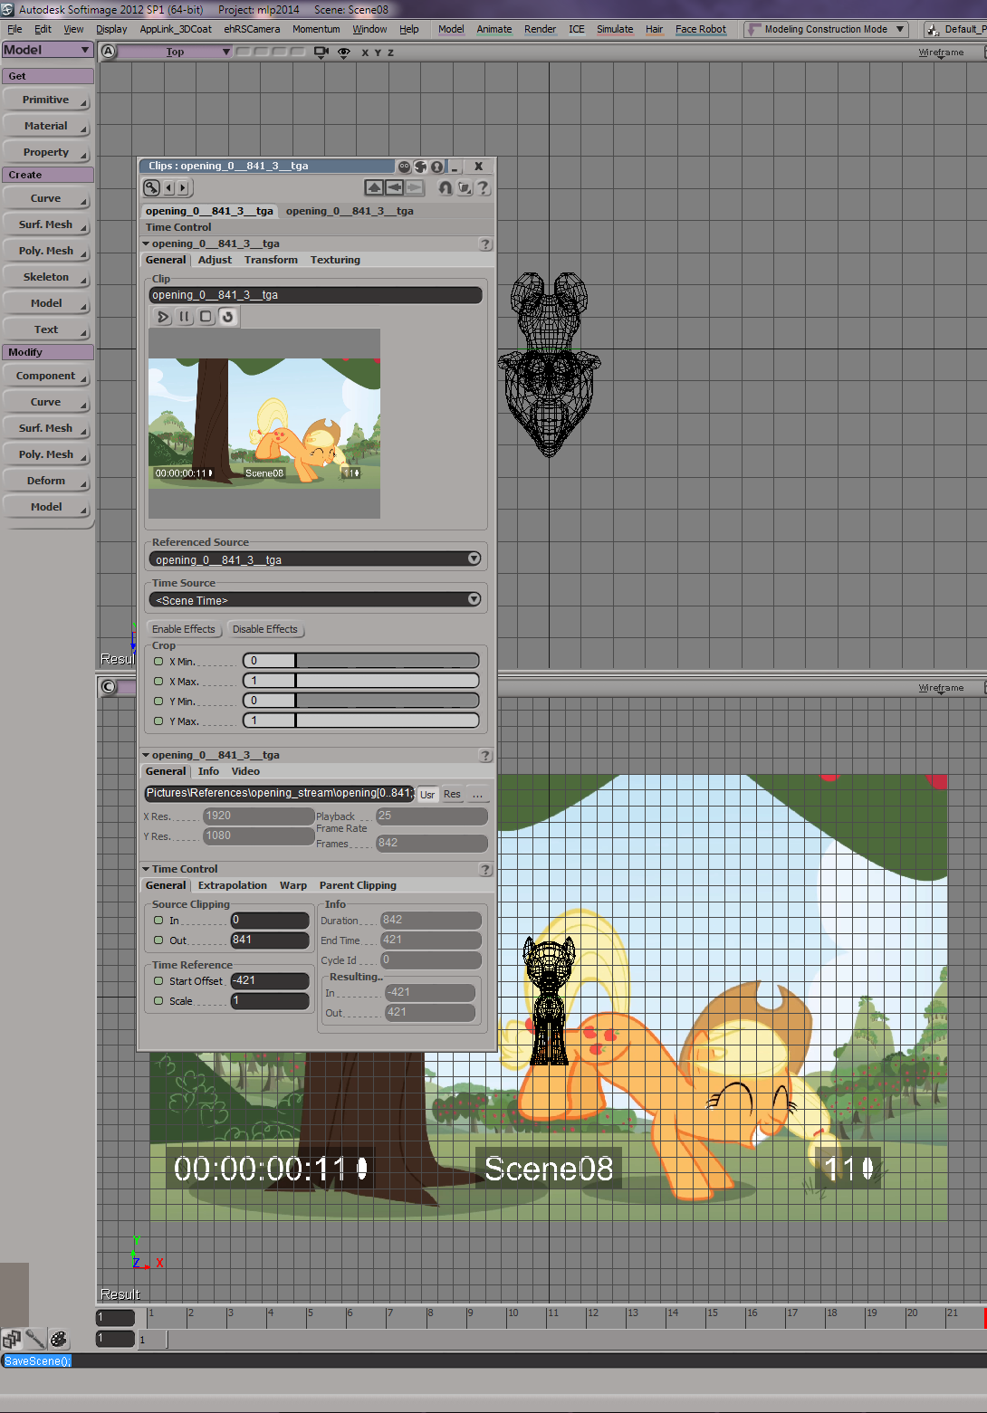
Task: Open the Time Source dropdown
Action: click(x=473, y=600)
